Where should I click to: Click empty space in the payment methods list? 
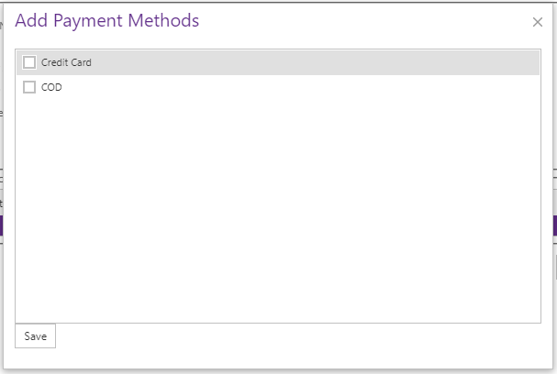[x=278, y=211]
